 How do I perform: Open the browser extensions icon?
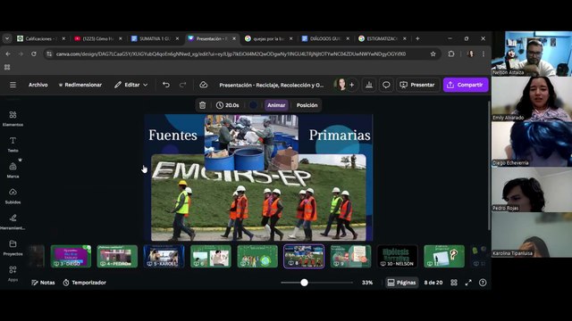point(451,53)
